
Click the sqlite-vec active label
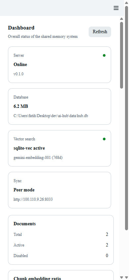click(x=29, y=148)
